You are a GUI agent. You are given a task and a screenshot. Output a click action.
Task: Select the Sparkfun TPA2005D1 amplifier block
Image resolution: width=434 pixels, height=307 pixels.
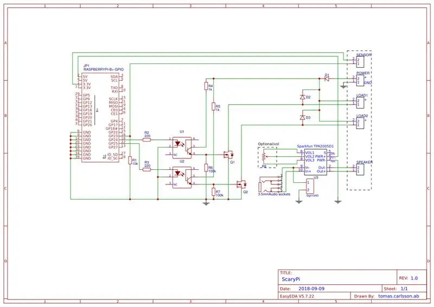316,162
